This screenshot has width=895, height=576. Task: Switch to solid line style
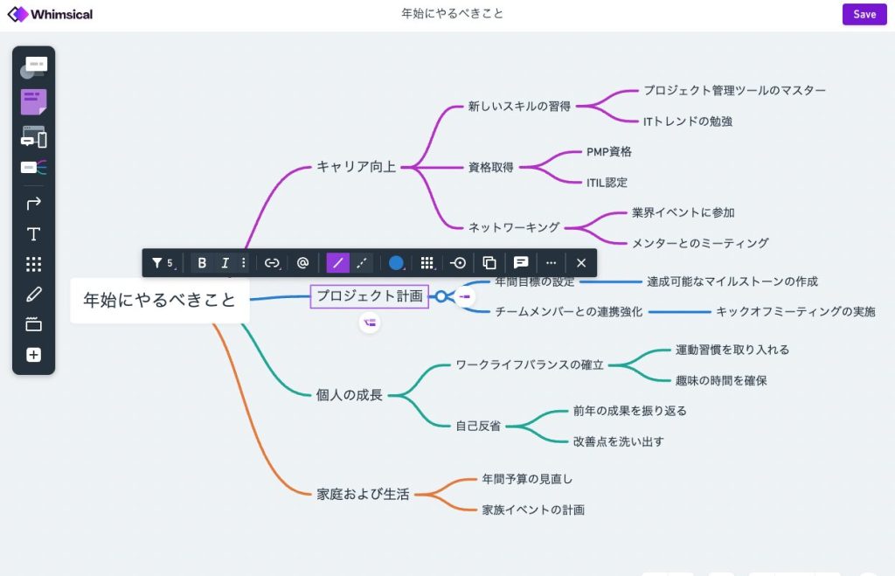[x=337, y=262]
